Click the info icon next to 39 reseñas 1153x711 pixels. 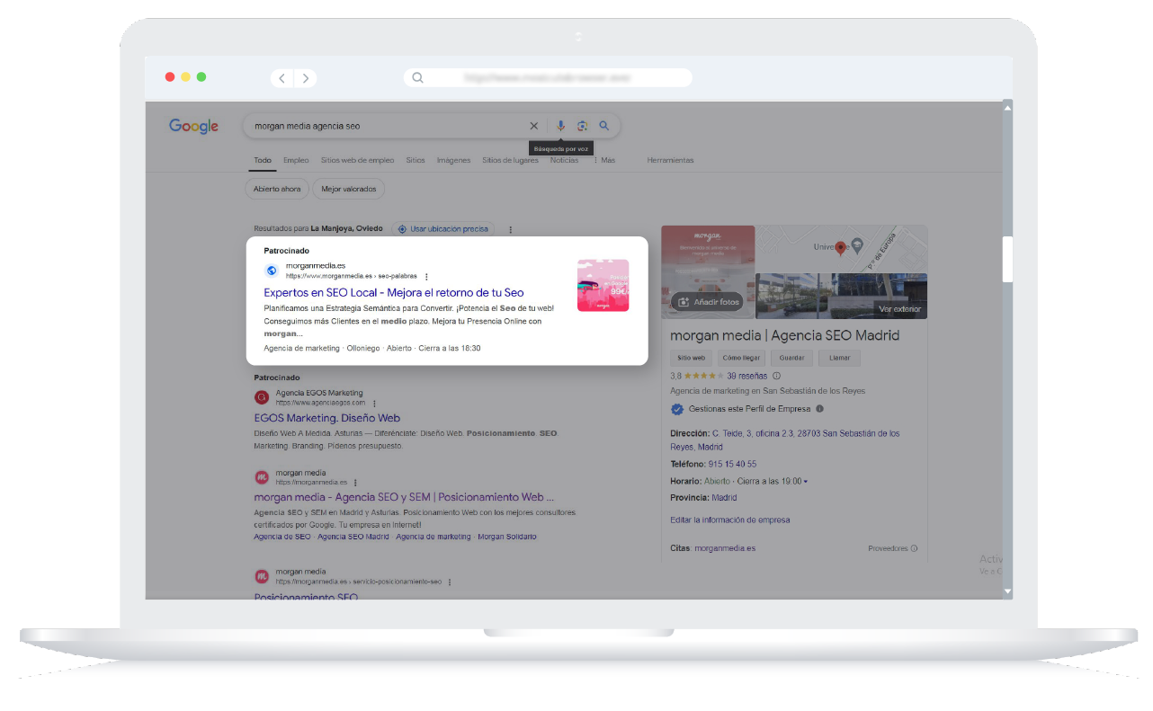[777, 376]
